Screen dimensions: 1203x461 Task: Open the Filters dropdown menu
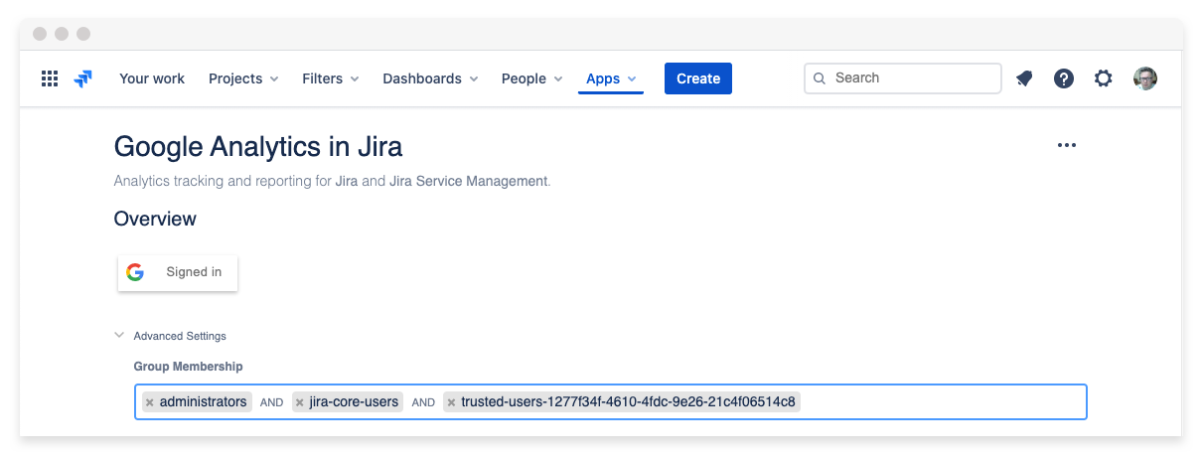tap(331, 78)
